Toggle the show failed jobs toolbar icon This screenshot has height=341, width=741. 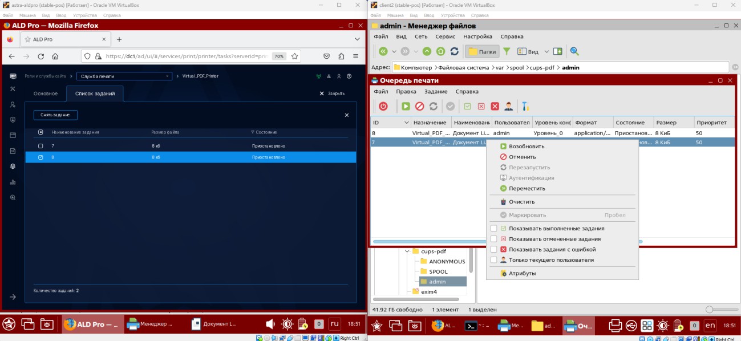tap(495, 106)
